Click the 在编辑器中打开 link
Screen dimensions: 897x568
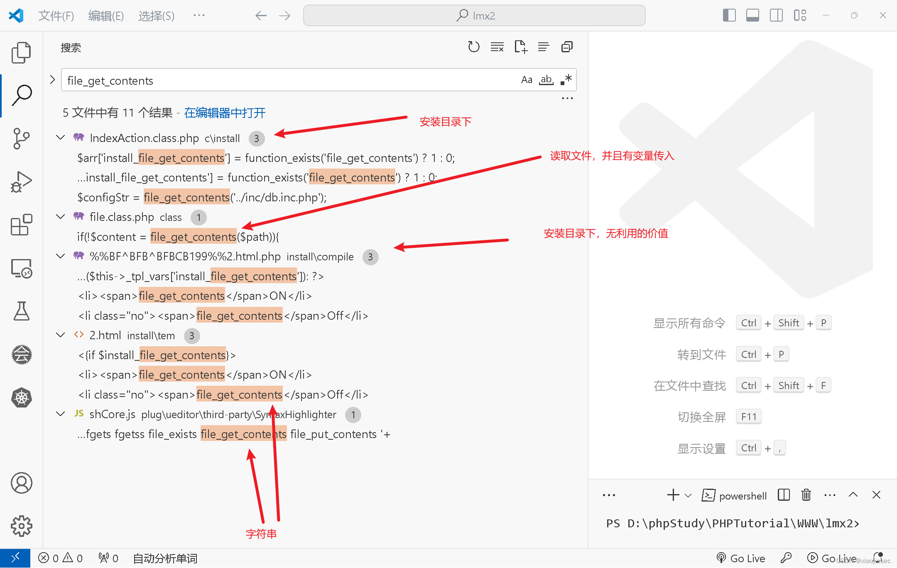click(225, 113)
